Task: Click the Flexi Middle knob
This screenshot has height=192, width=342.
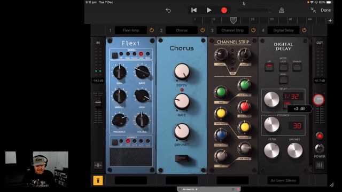Action: (x=119, y=96)
